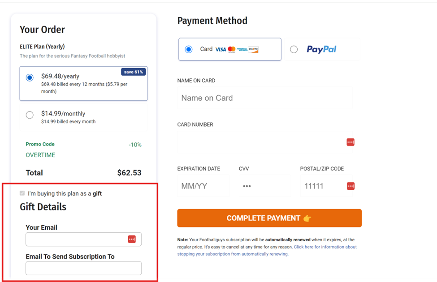Click the password manager icon in Postal/Zip Code field
This screenshot has height=282, width=437.
tap(350, 186)
